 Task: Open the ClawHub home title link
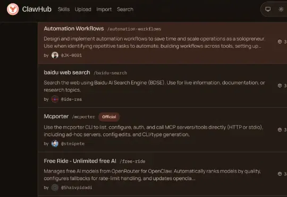(37, 9)
